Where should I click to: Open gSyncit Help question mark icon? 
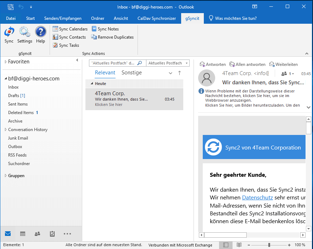click(40, 32)
